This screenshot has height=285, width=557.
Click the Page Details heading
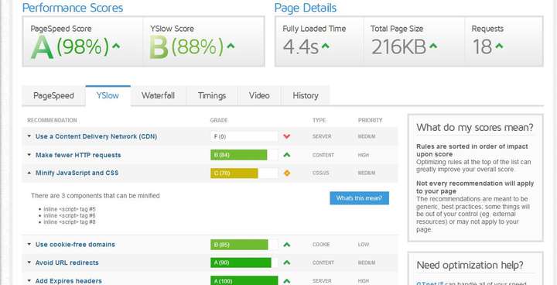point(306,8)
